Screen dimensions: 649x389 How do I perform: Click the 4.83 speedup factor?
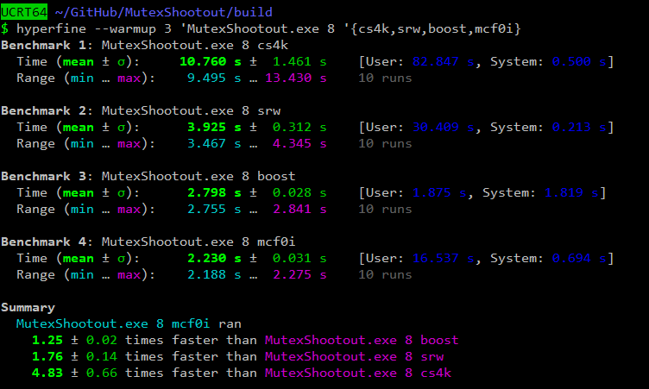tap(47, 373)
